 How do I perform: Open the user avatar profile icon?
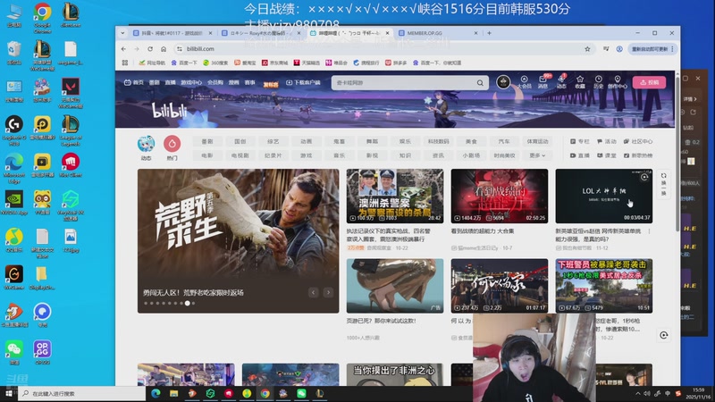[x=503, y=82]
